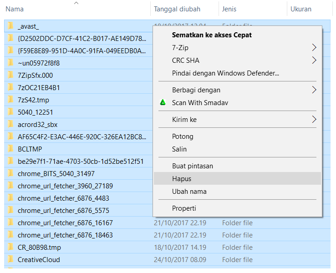Expand the Berbagi dengan submenu arrow

click(x=314, y=90)
